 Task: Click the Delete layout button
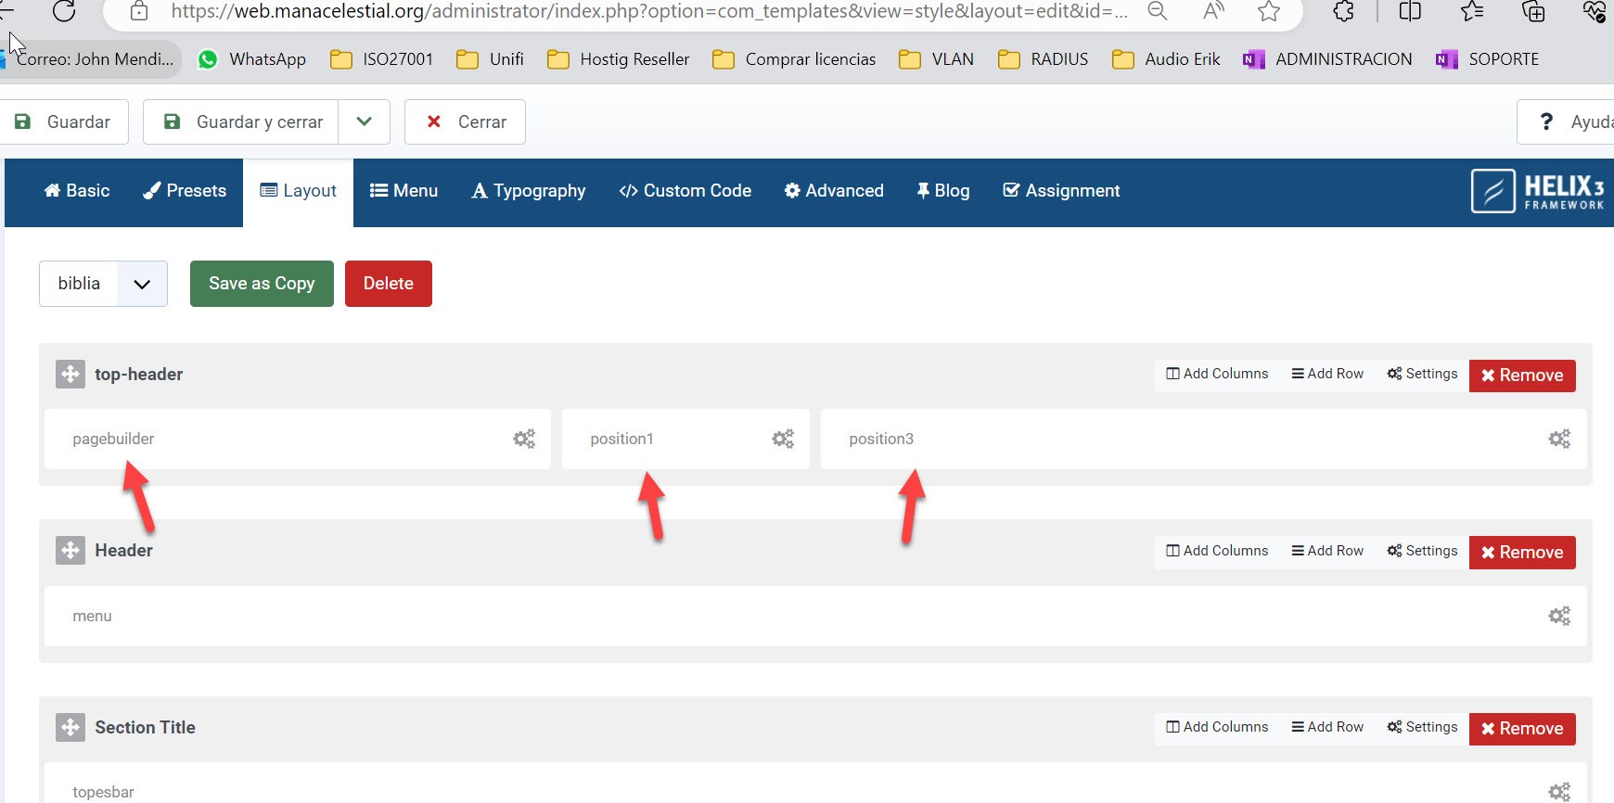click(x=389, y=284)
